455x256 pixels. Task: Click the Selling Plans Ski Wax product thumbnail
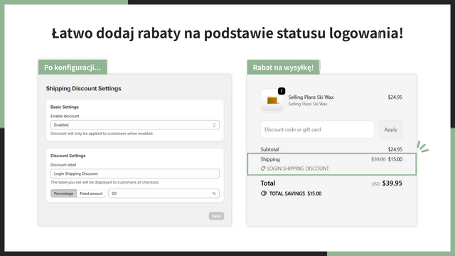pos(272,100)
